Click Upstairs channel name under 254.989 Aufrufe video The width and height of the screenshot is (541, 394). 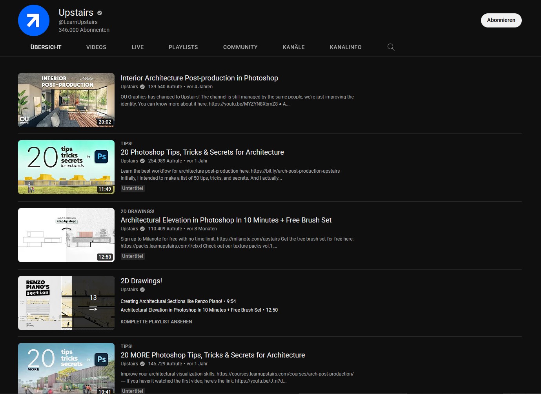pos(129,161)
